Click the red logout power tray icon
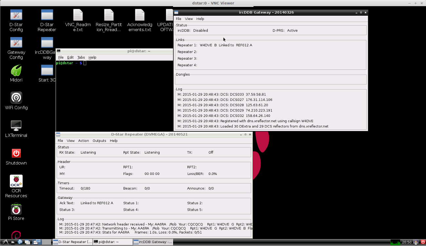The image size is (426, 246). click(x=422, y=242)
